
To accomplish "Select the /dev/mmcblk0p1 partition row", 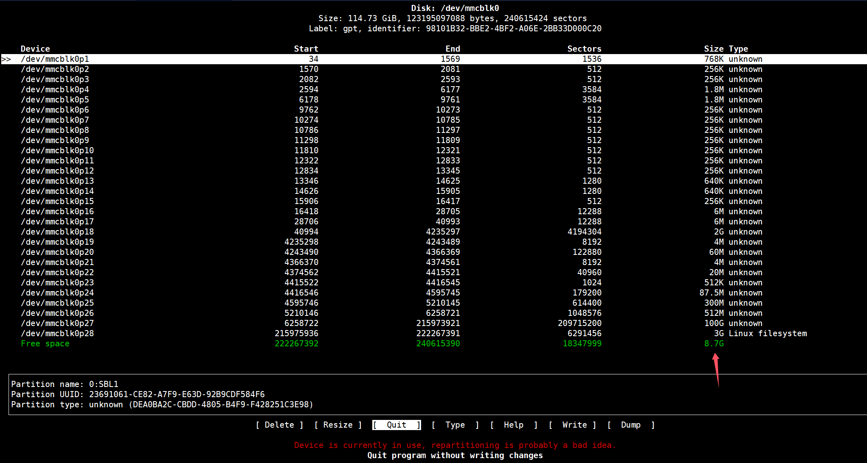I will pos(55,59).
